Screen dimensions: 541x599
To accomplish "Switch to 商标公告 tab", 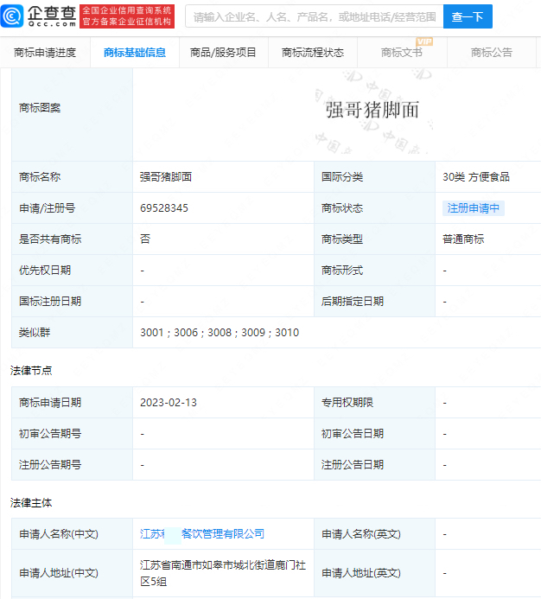I will point(491,53).
